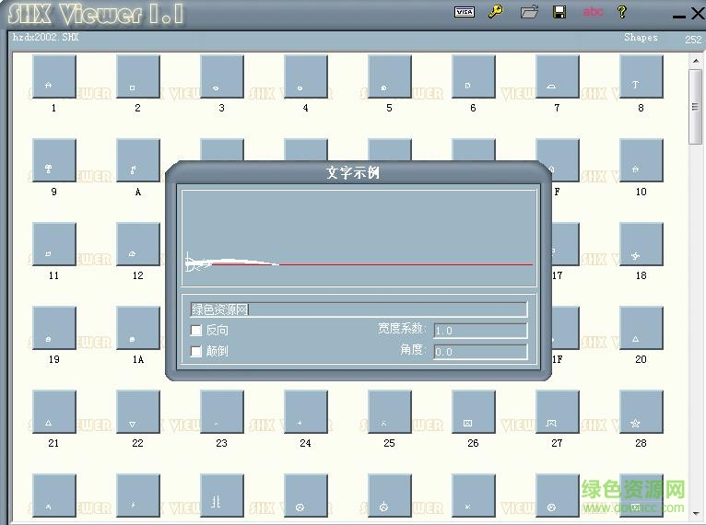706x525 pixels.
Task: Select shape thumbnail labeled 3
Action: [x=221, y=76]
